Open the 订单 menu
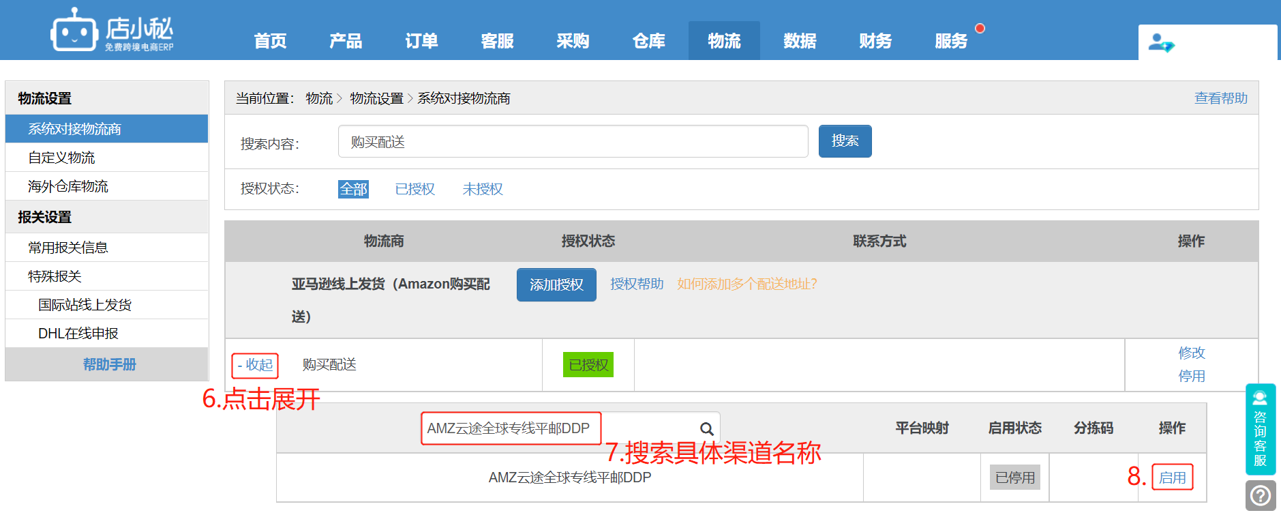 click(x=421, y=41)
